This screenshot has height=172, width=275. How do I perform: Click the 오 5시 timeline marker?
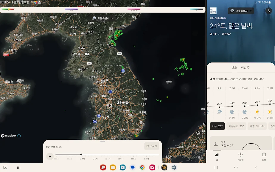tap(95, 159)
